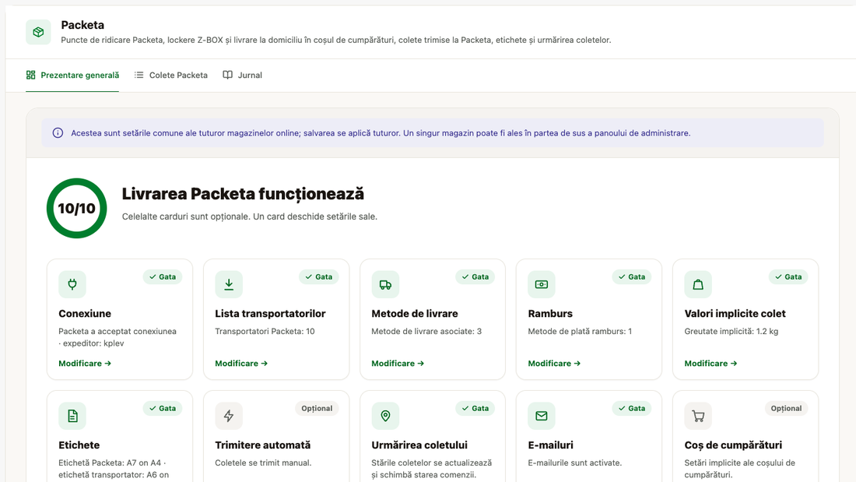856x482 pixels.
Task: Click the truck icon on Metode de livrare
Action: click(x=385, y=284)
